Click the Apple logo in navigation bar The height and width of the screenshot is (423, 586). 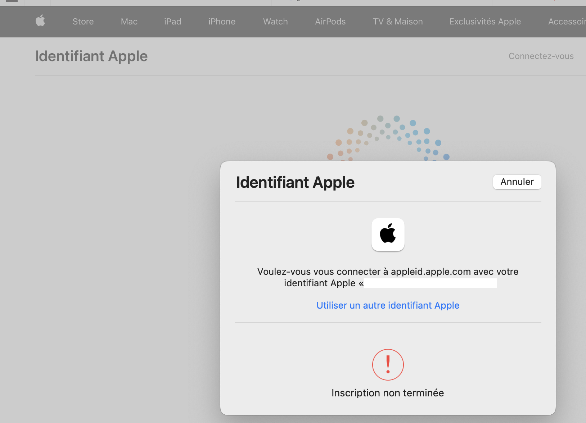pyautogui.click(x=40, y=21)
